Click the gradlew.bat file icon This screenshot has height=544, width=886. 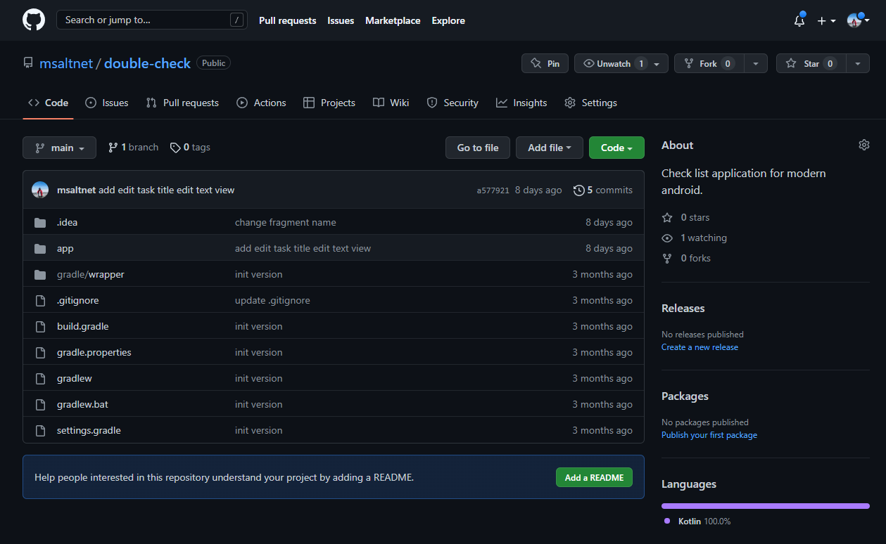tap(40, 404)
